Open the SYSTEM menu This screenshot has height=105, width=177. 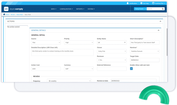coord(91,9)
